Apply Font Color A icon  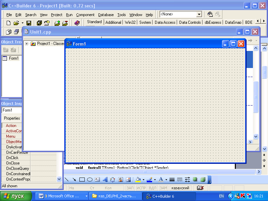point(161,180)
